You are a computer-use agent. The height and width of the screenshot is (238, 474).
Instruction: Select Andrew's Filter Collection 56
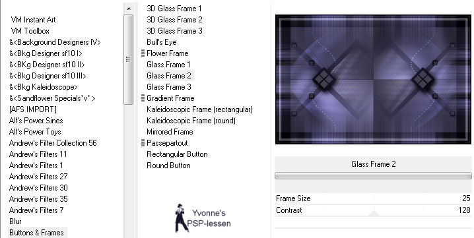pyautogui.click(x=53, y=143)
